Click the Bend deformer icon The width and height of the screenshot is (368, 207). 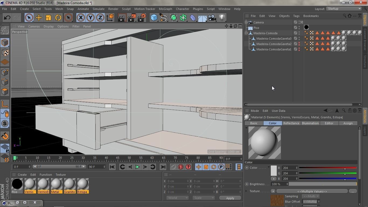coord(193,18)
